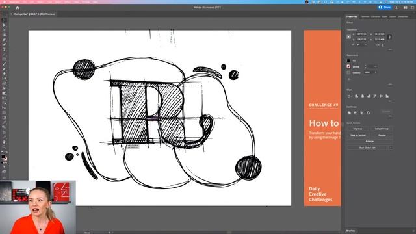
Task: Open the Start Global Edit options arrow
Action: click(x=391, y=148)
